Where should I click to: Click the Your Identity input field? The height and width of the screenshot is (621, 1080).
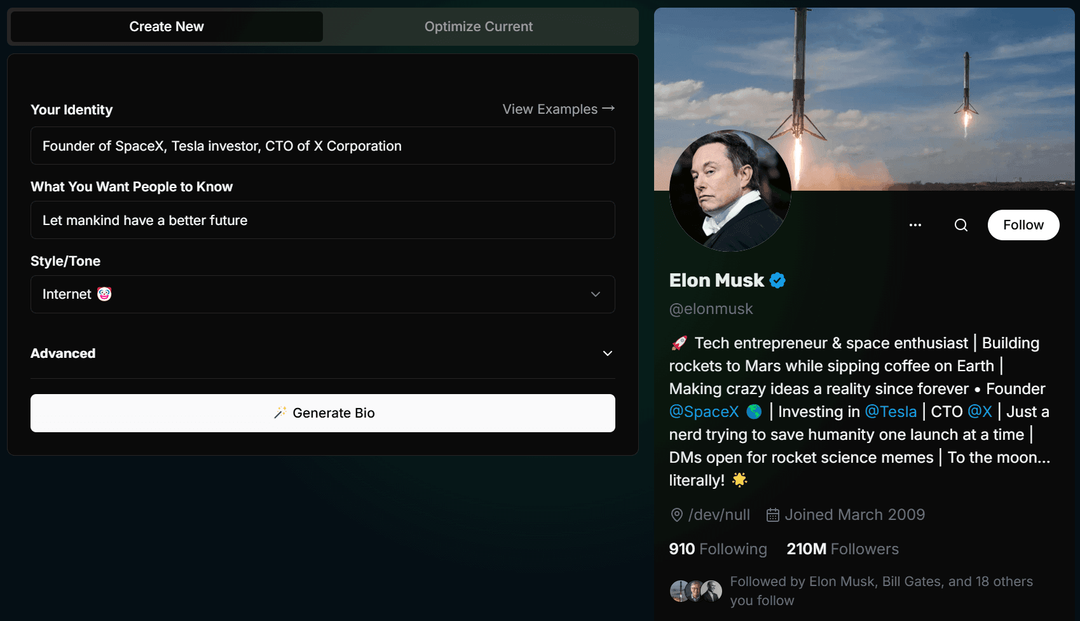[323, 146]
